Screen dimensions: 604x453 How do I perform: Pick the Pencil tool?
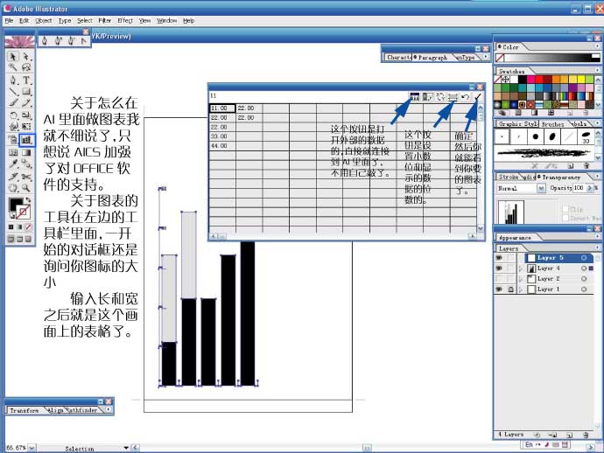[26, 103]
